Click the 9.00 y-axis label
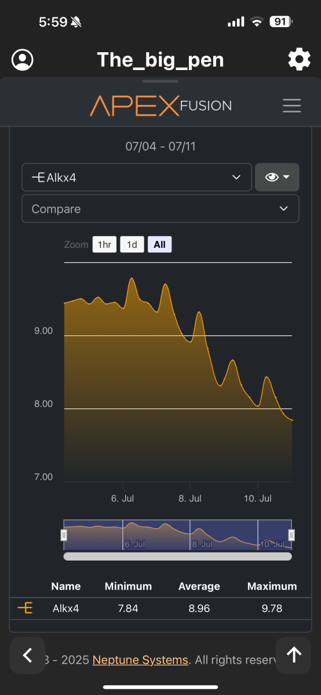This screenshot has width=321, height=695. (43, 331)
